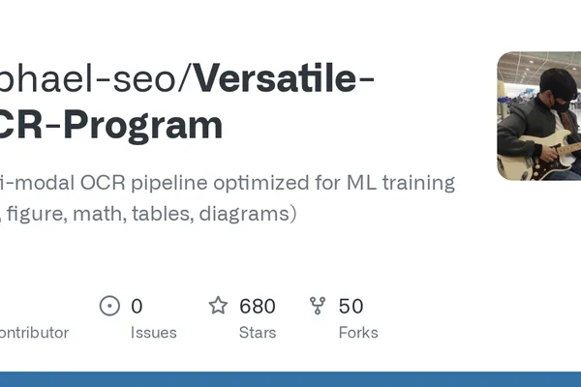Click the description line mentioning tables, diagrams
581x387 pixels.
click(148, 214)
